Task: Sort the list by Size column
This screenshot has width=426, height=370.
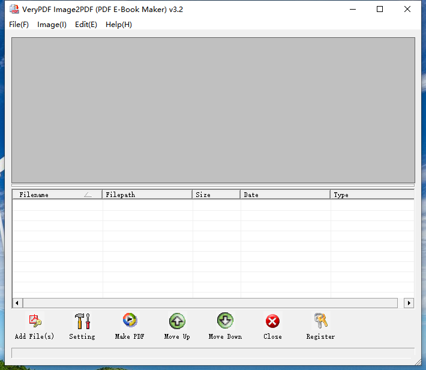Action: [216, 195]
